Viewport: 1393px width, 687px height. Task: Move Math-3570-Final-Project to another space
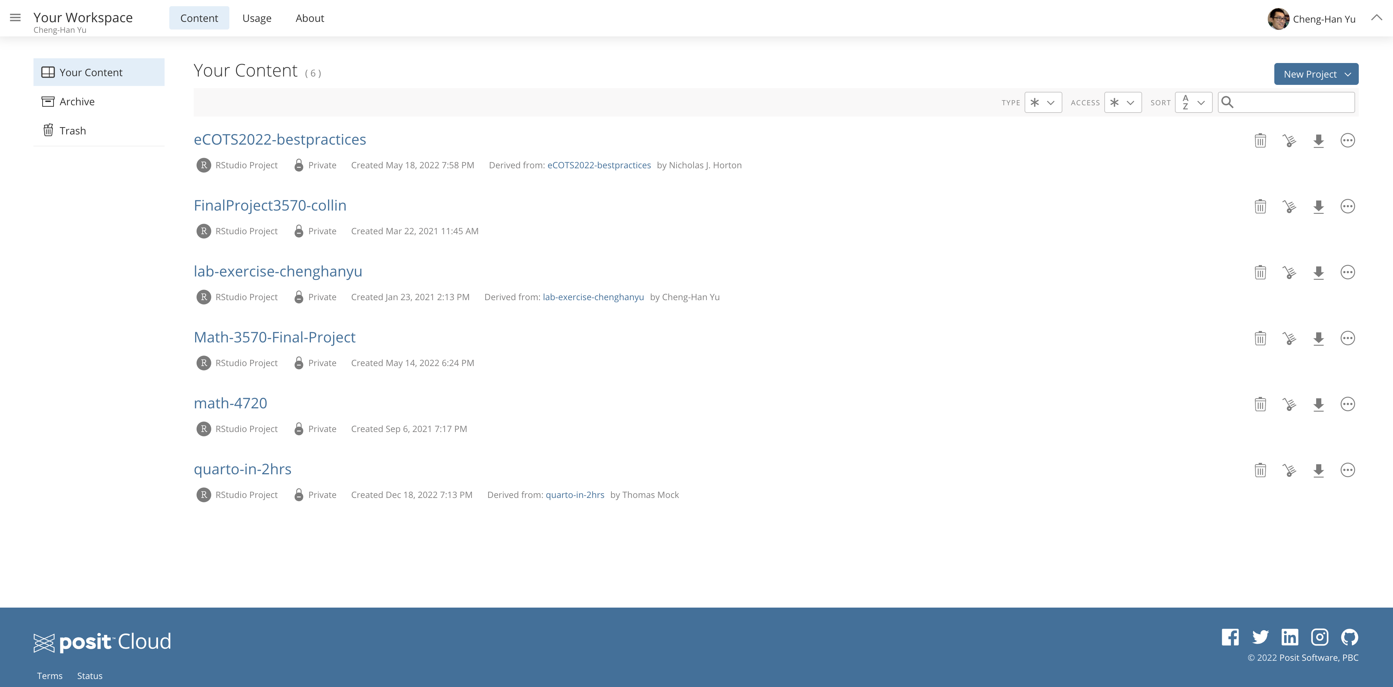tap(1289, 339)
